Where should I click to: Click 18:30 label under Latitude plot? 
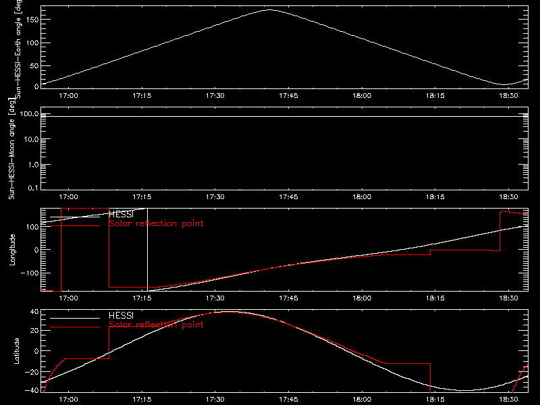509,400
